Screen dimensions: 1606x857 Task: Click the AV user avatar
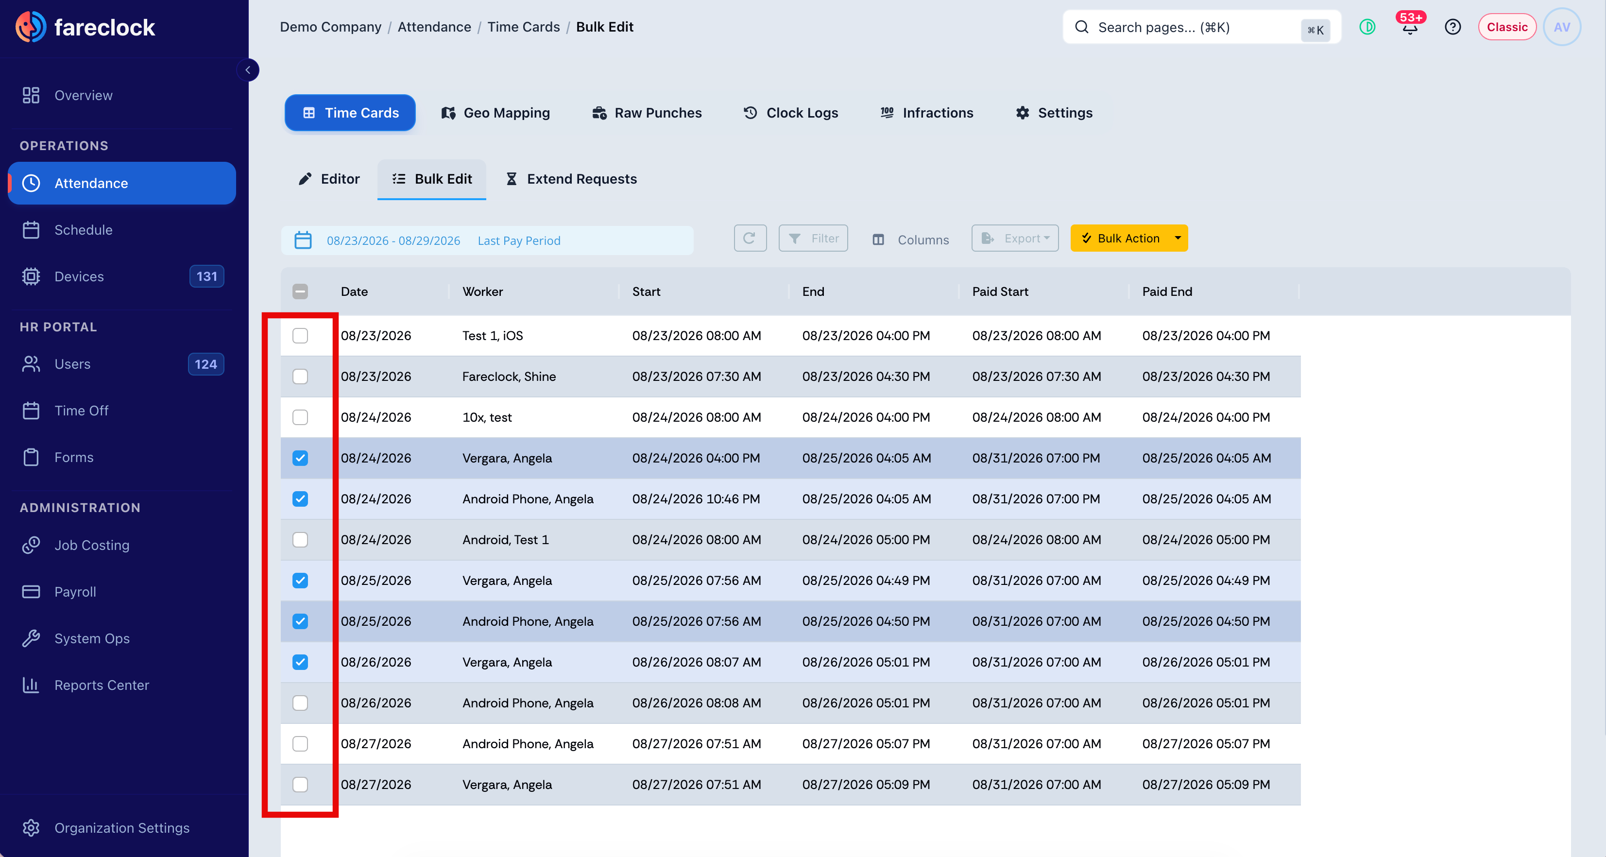click(x=1562, y=27)
